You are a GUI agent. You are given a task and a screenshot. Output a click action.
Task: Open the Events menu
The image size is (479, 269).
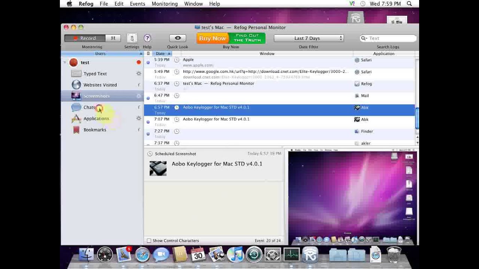coord(137,4)
